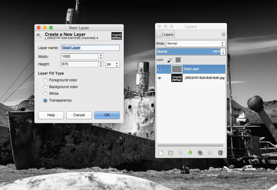Click the image preview thumbnail in New Layer dialog

point(117,36)
